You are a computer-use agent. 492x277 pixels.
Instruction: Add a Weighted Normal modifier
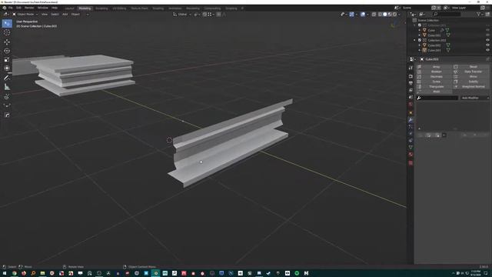[471, 87]
